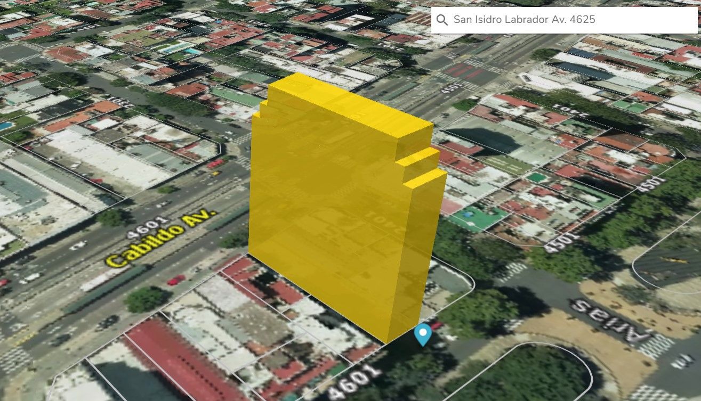The width and height of the screenshot is (701, 401).
Task: Click the Arias street name label
Action: (x=611, y=322)
